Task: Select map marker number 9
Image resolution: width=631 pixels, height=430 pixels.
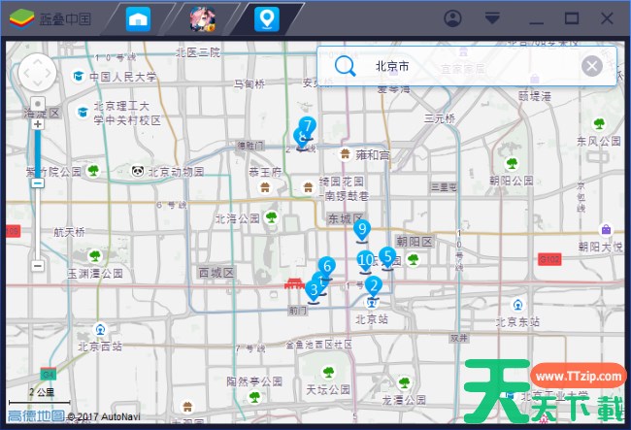Action: [362, 230]
